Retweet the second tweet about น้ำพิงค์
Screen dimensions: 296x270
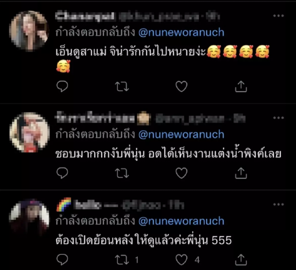click(122, 173)
